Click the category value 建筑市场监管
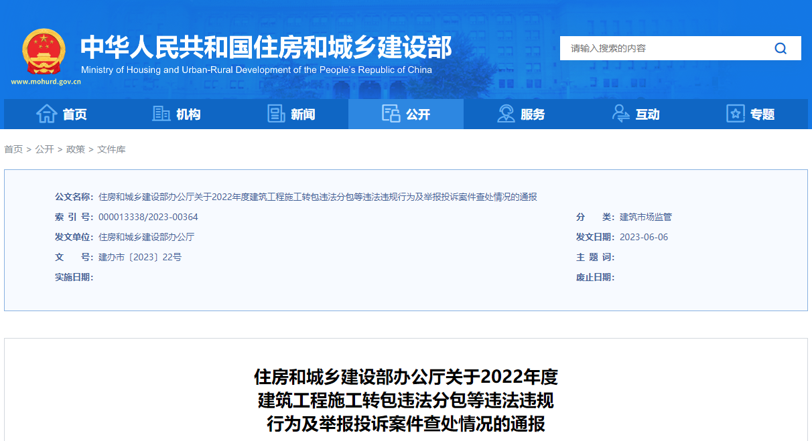Image resolution: width=812 pixels, height=441 pixels. pos(646,217)
